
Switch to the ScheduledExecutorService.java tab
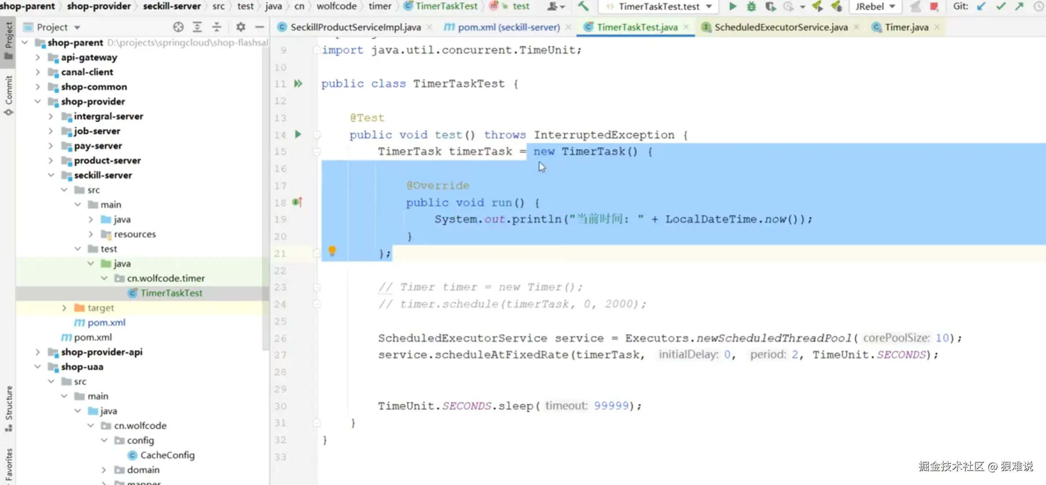coord(780,27)
